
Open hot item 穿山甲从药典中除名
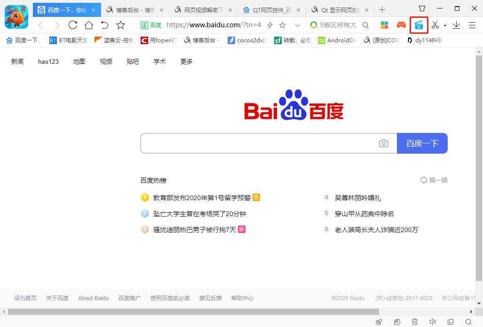364,214
